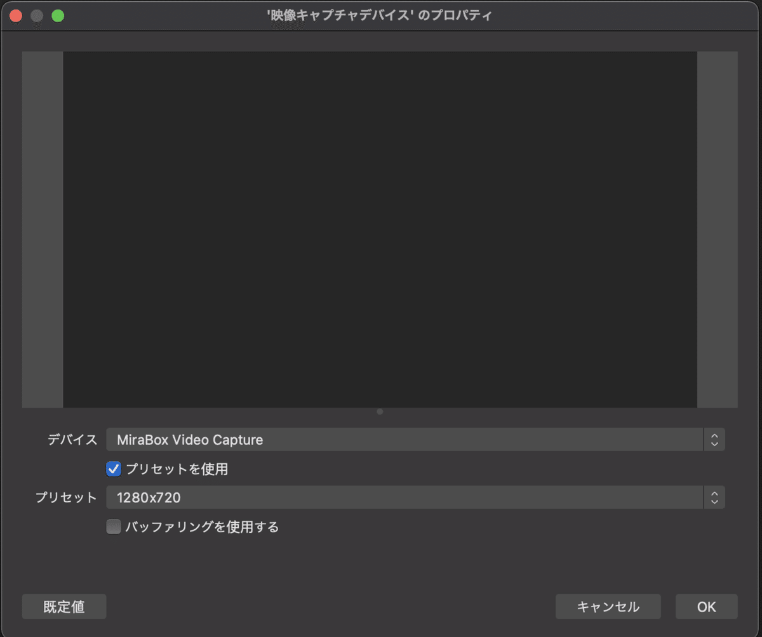
Task: Click the yellow minimize button
Action: coord(37,15)
